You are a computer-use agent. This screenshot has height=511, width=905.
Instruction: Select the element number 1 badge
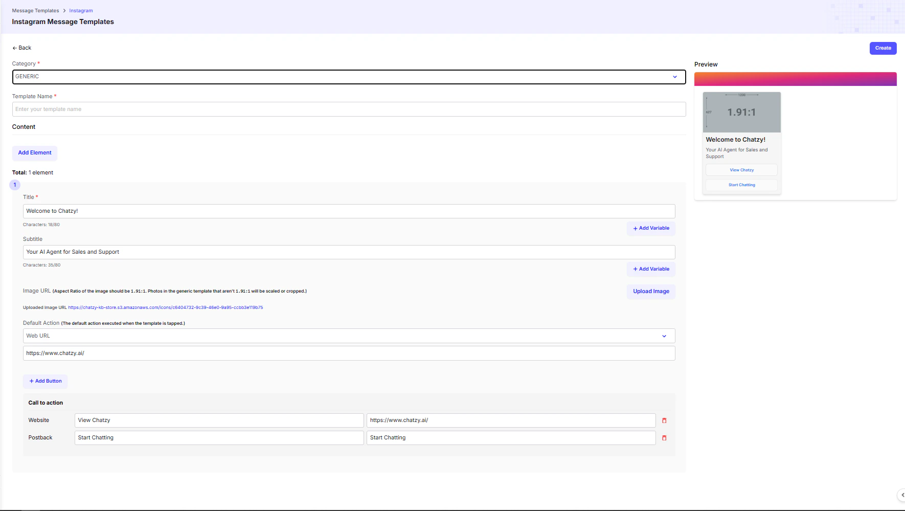[x=15, y=185]
